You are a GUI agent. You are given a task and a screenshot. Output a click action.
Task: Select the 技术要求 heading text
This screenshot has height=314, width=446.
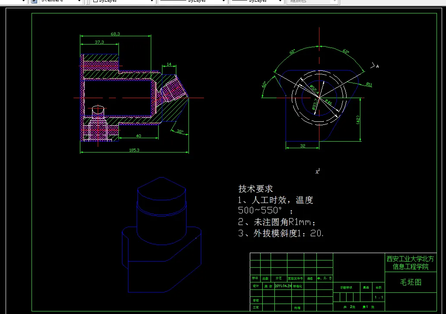255,189
